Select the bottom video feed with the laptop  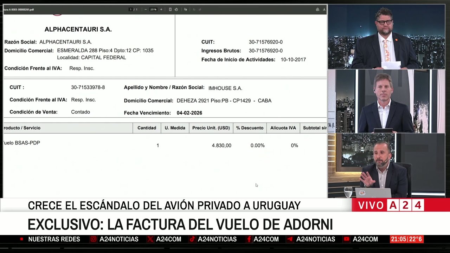point(387,166)
